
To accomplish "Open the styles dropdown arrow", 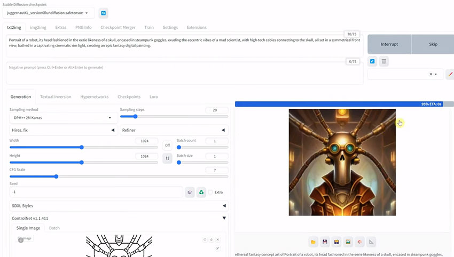I will click(x=436, y=74).
